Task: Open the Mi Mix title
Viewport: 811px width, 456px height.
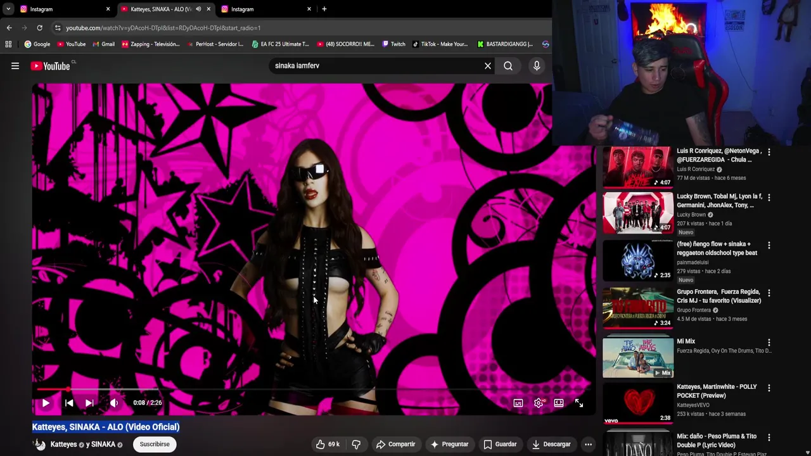Action: point(686,341)
